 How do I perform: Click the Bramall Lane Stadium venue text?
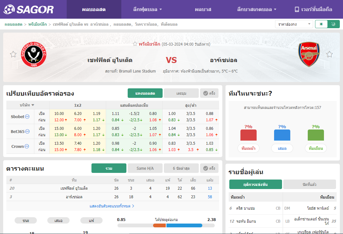(x=138, y=71)
